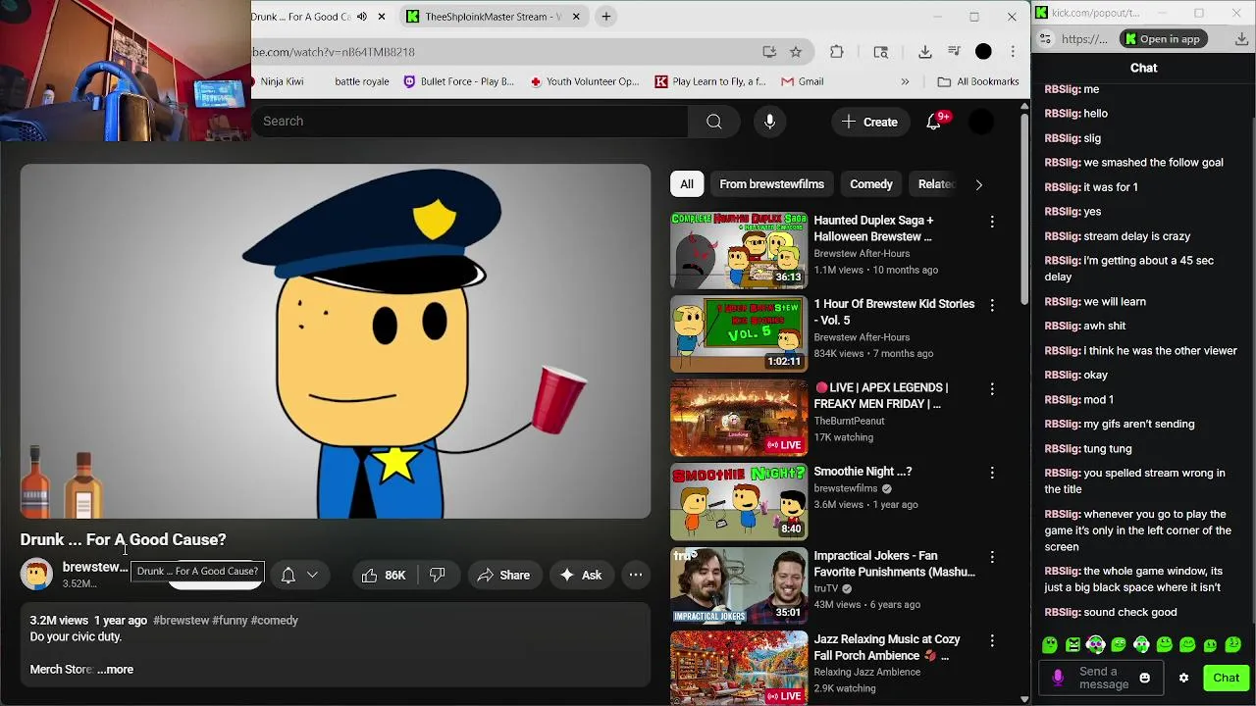This screenshot has width=1256, height=706.
Task: Open options menu for Haunted Duplex Saga
Action: tap(992, 223)
